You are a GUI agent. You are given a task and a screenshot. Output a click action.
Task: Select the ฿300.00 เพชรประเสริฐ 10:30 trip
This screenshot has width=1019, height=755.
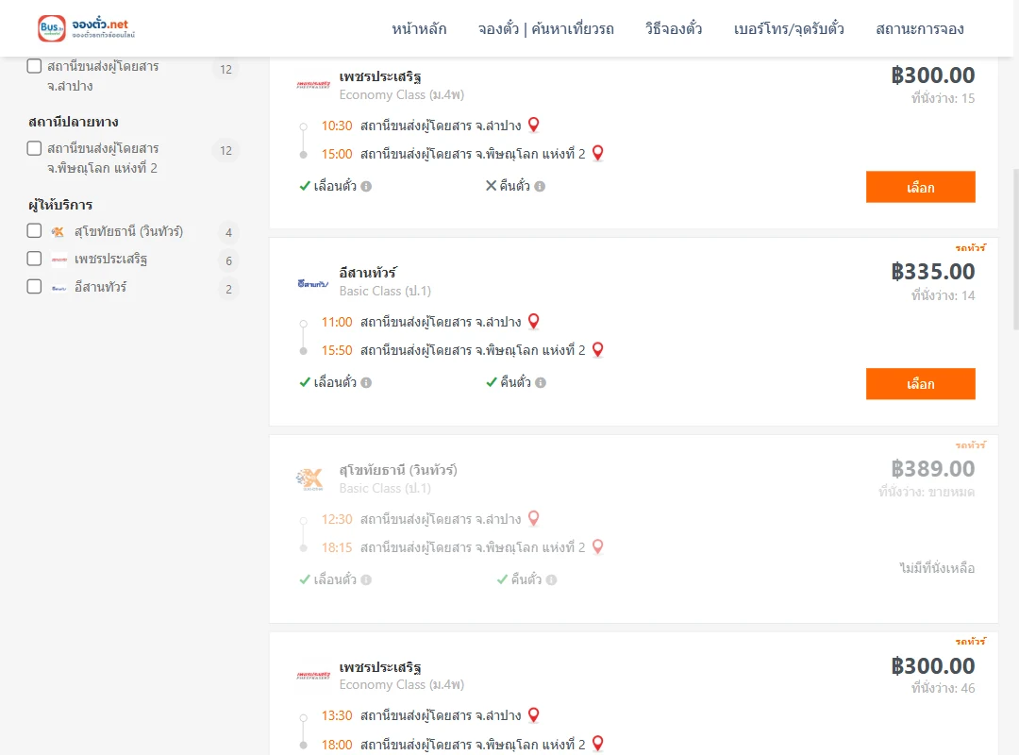click(920, 187)
